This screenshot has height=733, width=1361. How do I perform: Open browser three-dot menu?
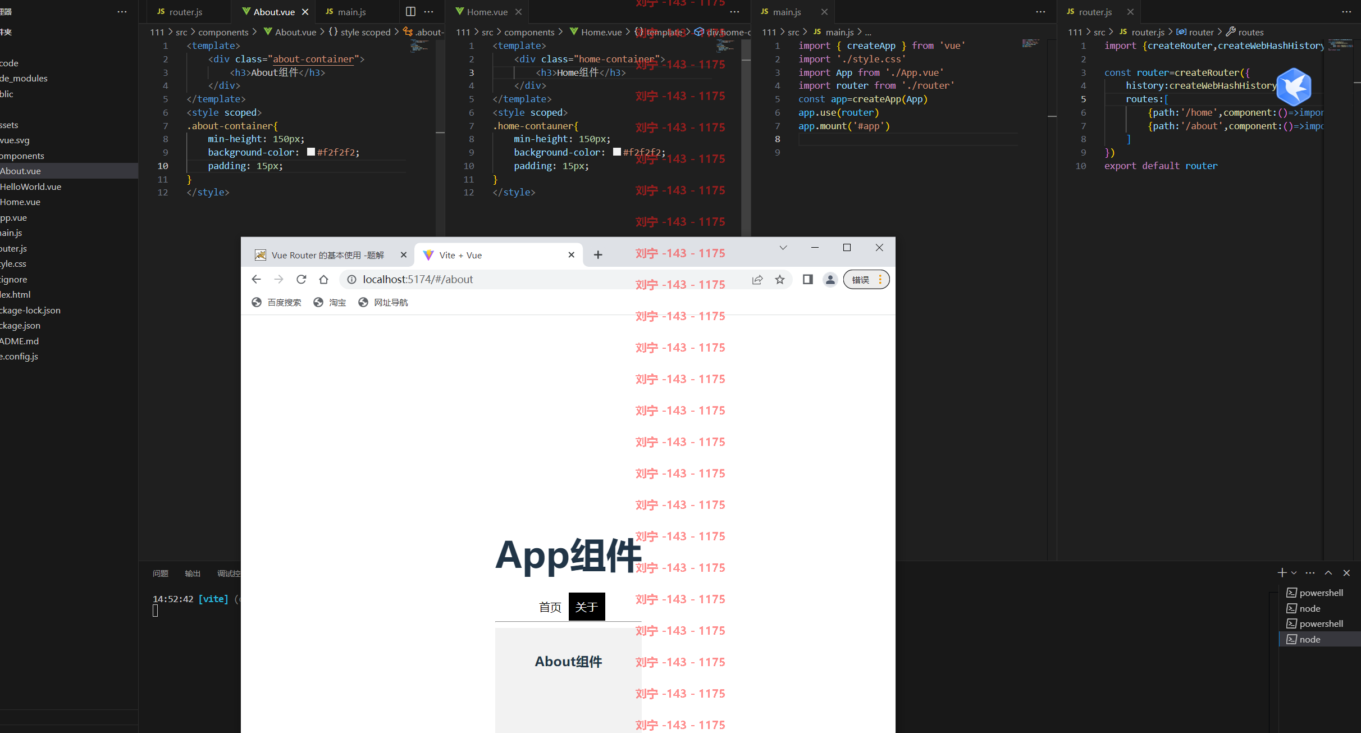click(x=880, y=279)
